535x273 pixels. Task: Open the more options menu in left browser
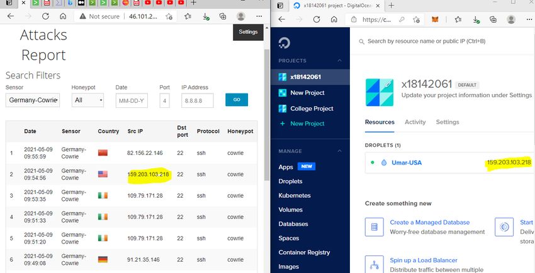point(259,16)
